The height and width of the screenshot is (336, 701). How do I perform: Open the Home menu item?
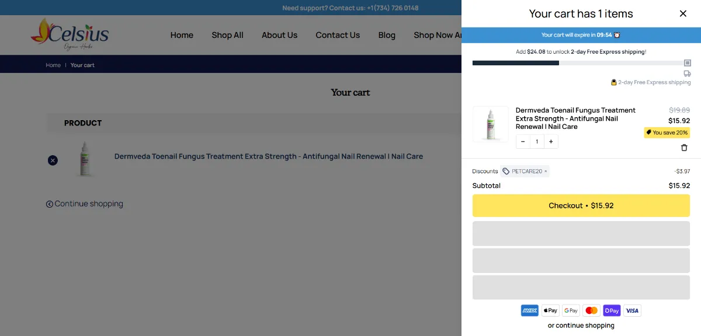point(182,35)
